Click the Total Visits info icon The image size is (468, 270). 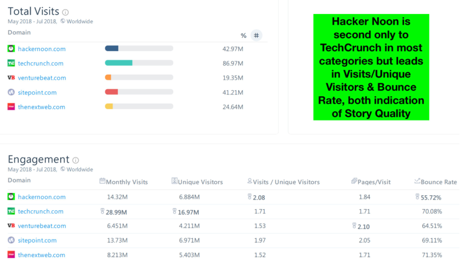66,12
